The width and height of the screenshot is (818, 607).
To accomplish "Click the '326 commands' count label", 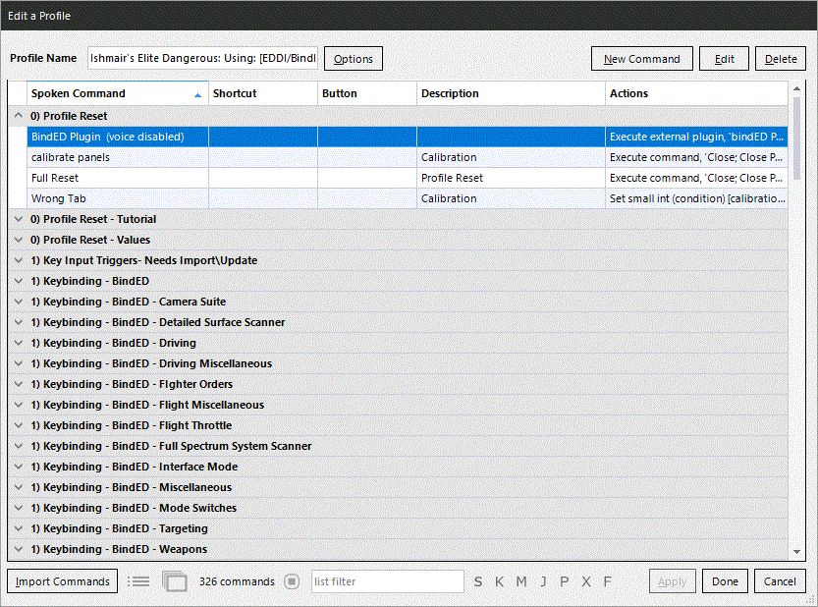I will tap(237, 581).
